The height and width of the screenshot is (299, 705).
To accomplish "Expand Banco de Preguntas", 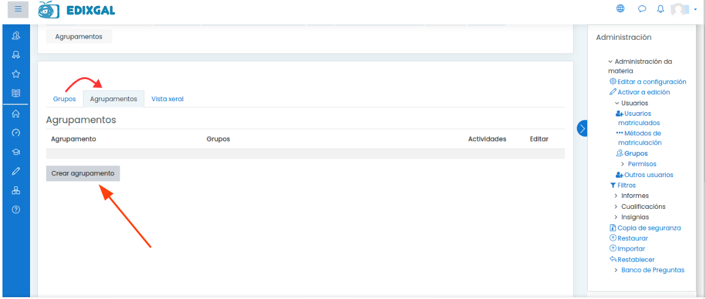I will pos(652,270).
